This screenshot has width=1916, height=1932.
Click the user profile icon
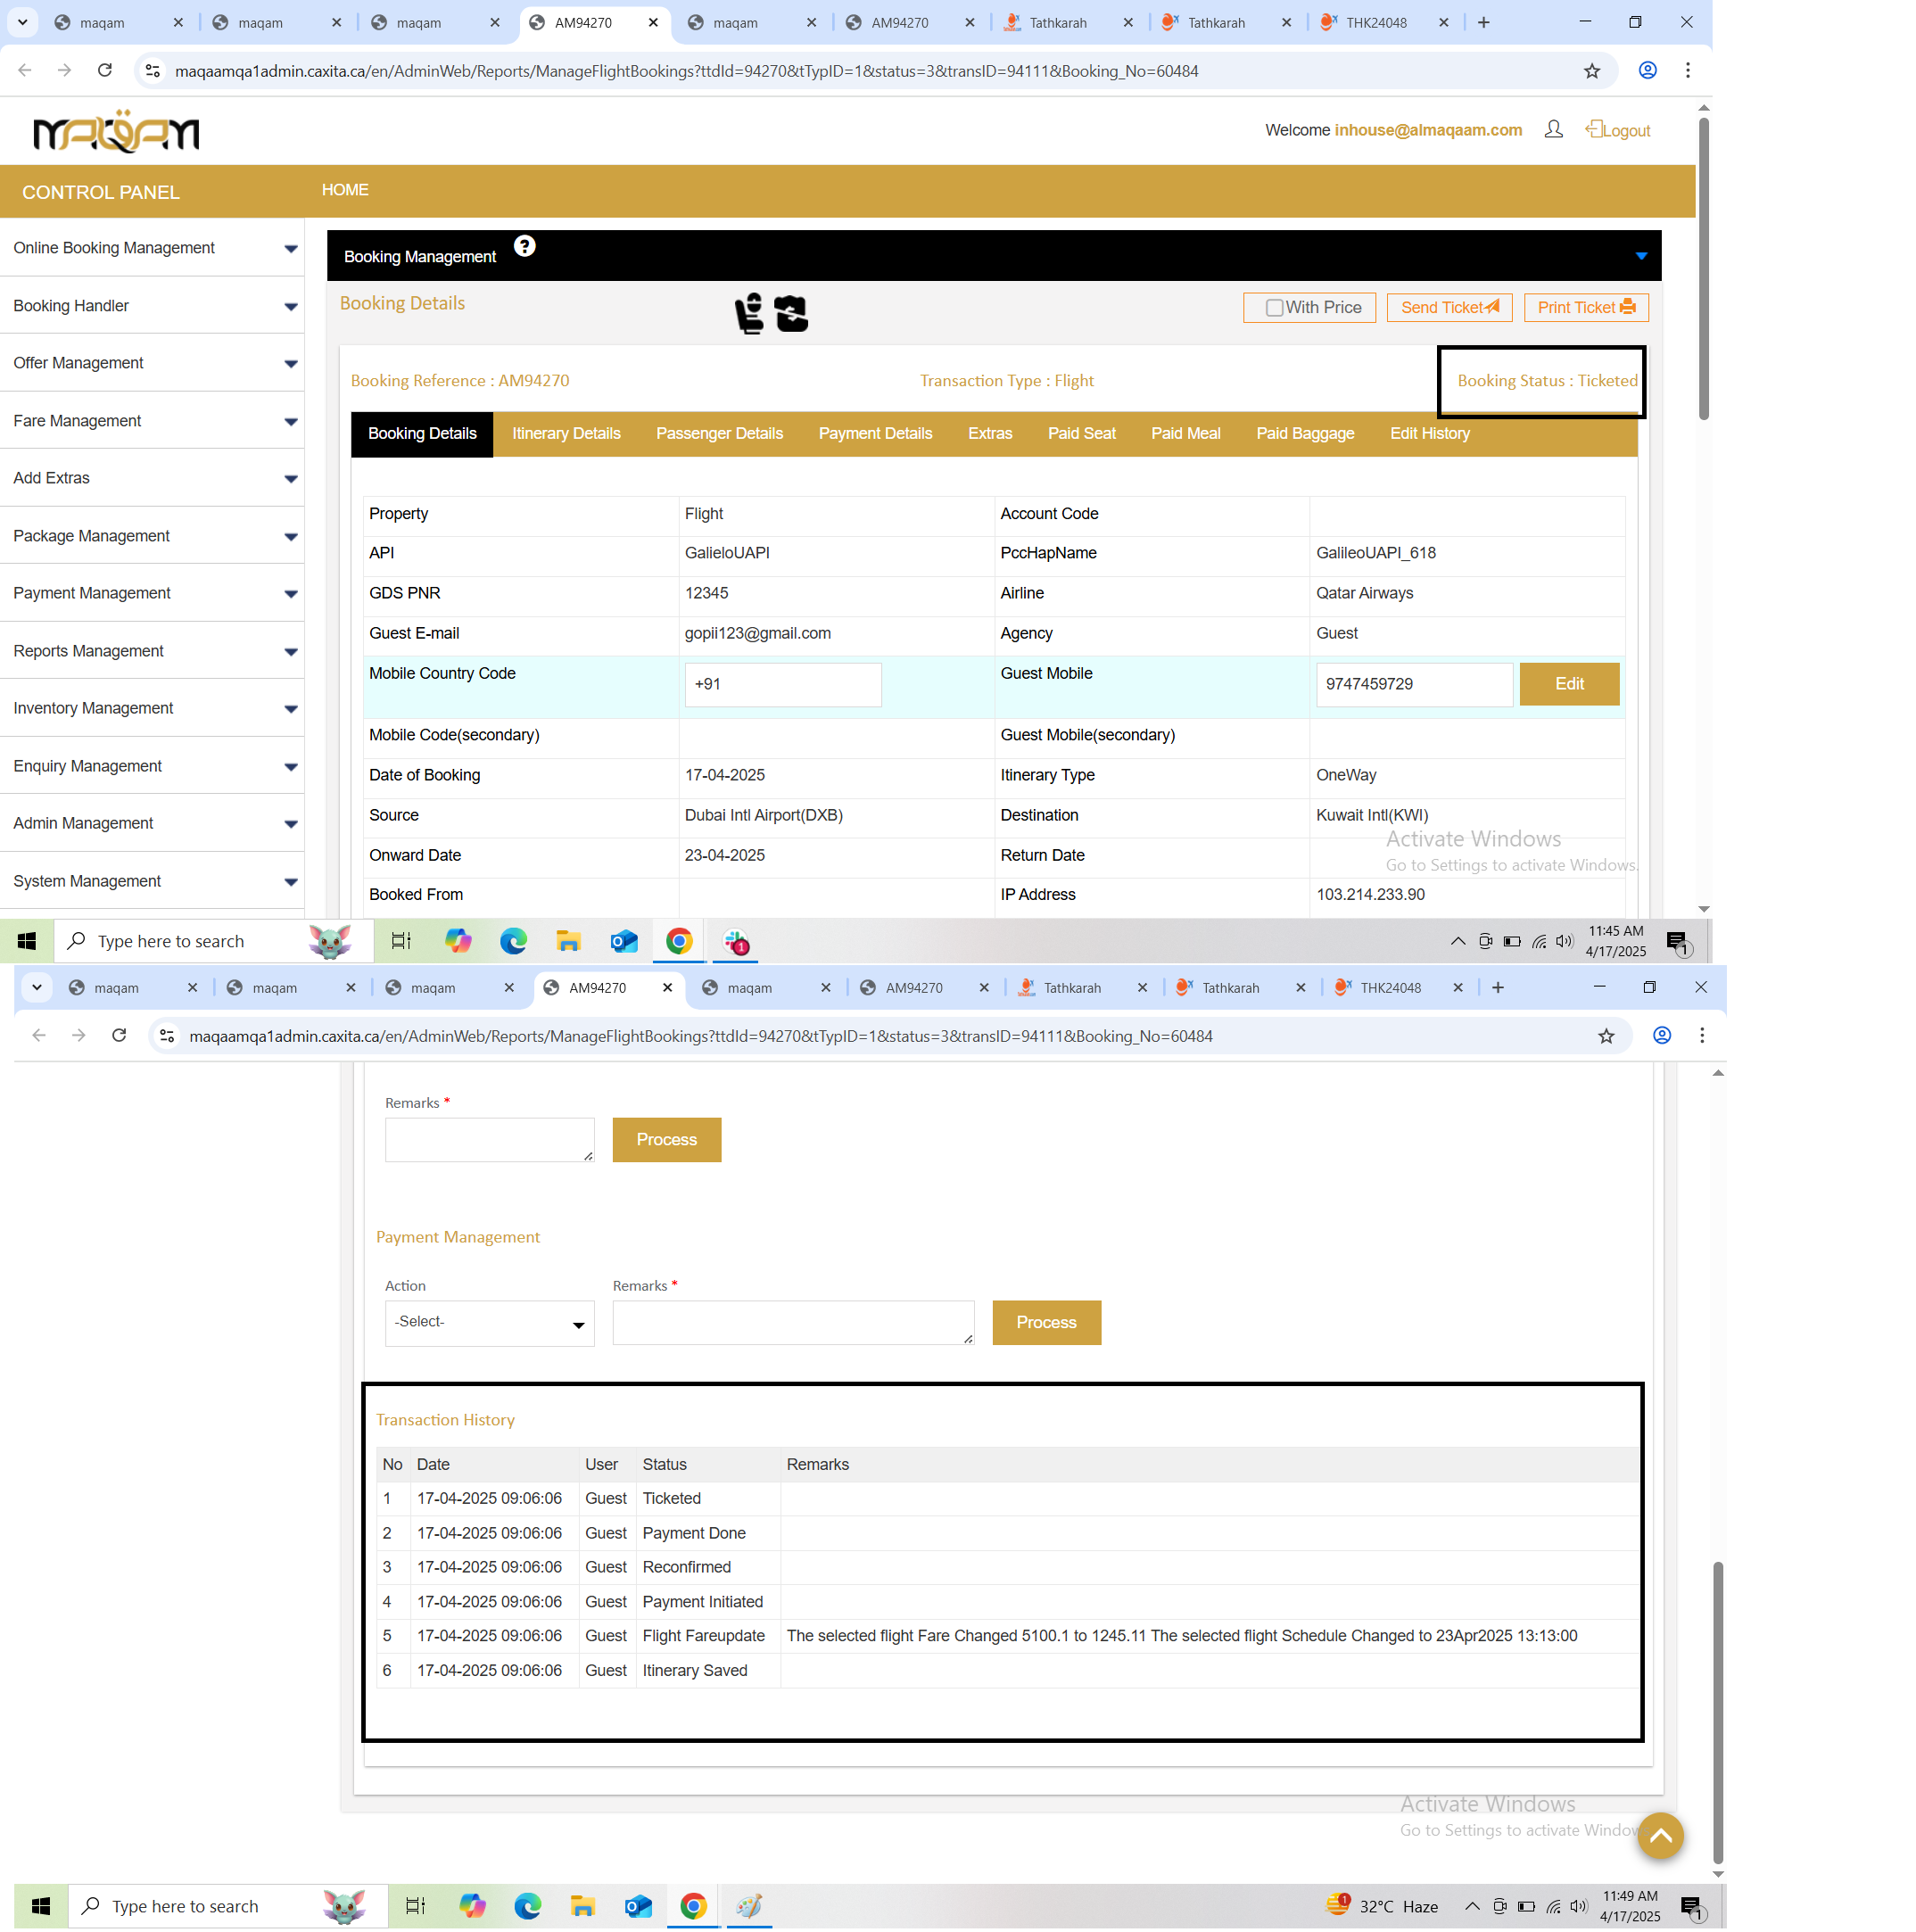click(1553, 130)
